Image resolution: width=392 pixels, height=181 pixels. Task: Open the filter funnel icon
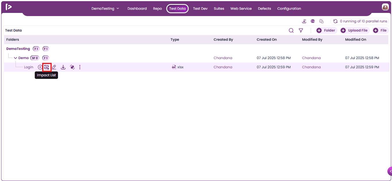[x=301, y=30]
